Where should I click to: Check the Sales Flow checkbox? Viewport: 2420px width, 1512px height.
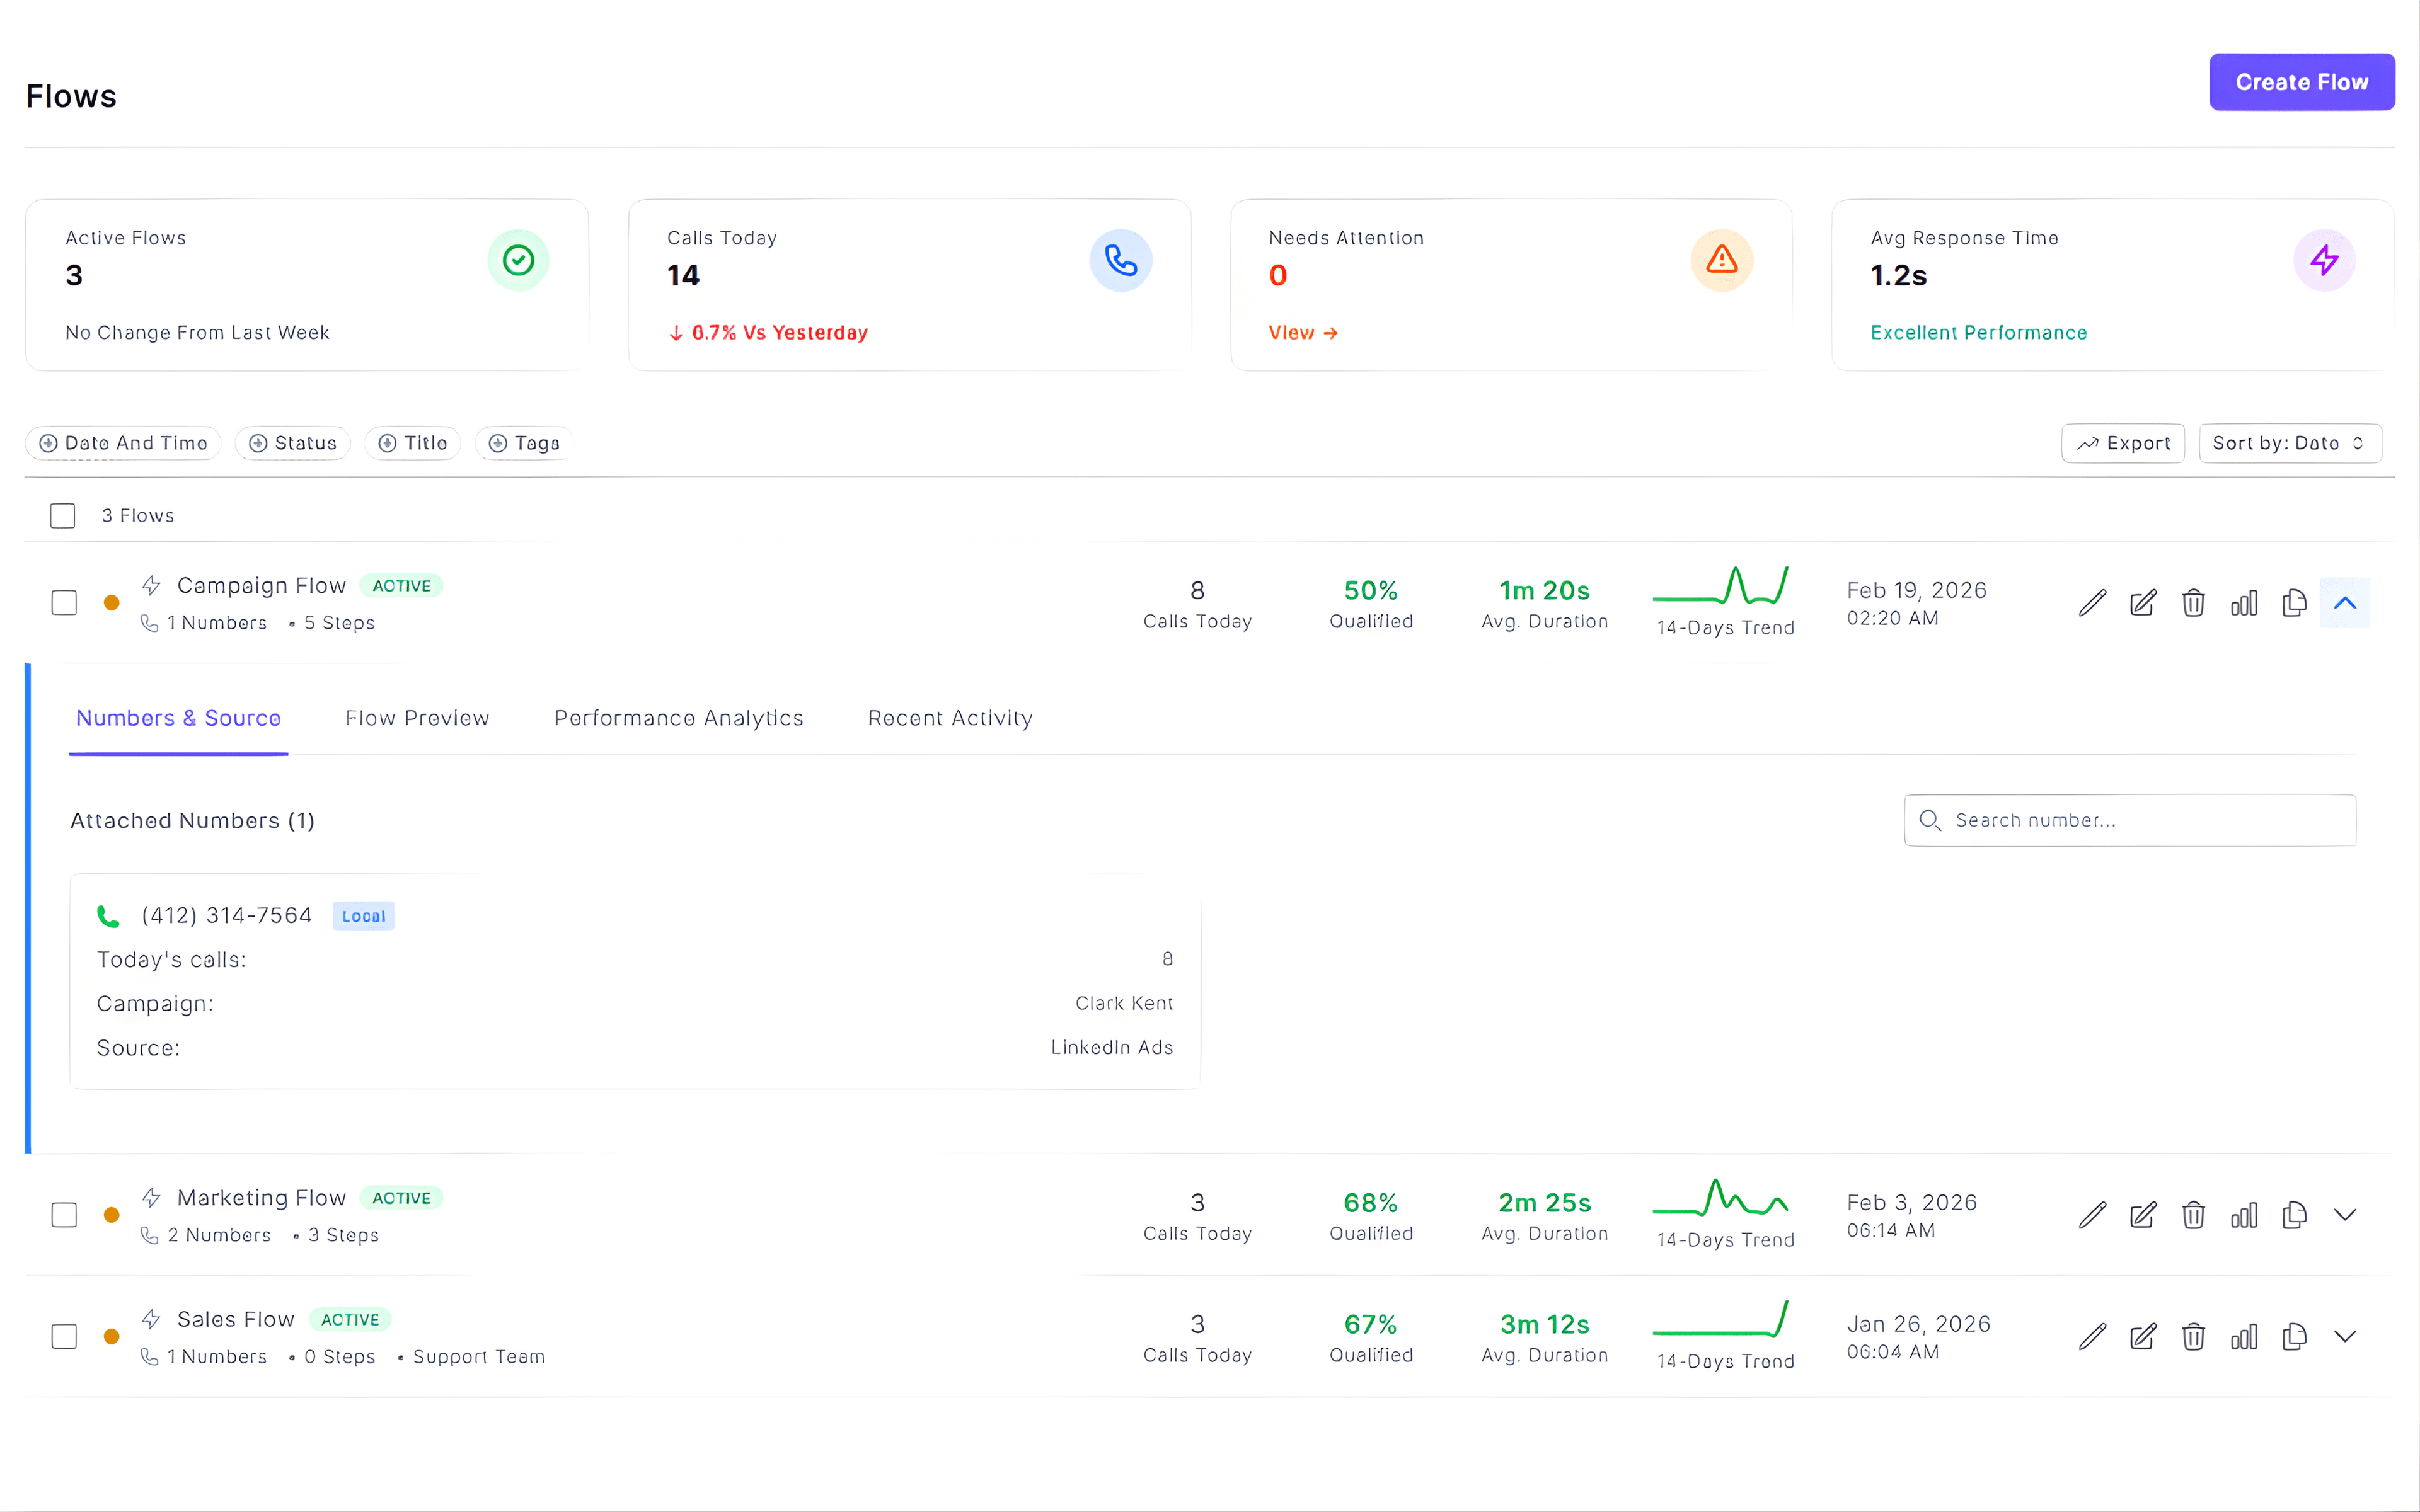(63, 1336)
